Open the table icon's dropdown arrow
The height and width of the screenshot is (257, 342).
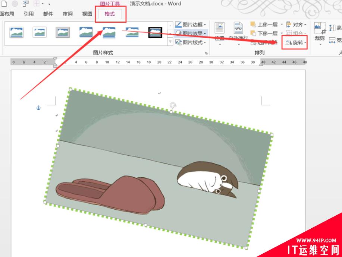click(43, 4)
